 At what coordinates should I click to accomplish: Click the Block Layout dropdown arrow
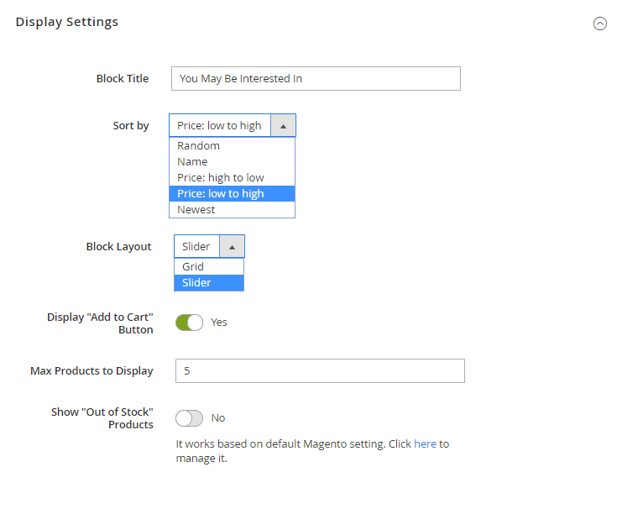tap(233, 247)
